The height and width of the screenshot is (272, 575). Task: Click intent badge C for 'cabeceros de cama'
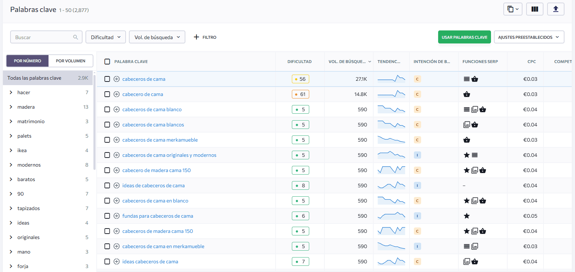click(x=417, y=79)
